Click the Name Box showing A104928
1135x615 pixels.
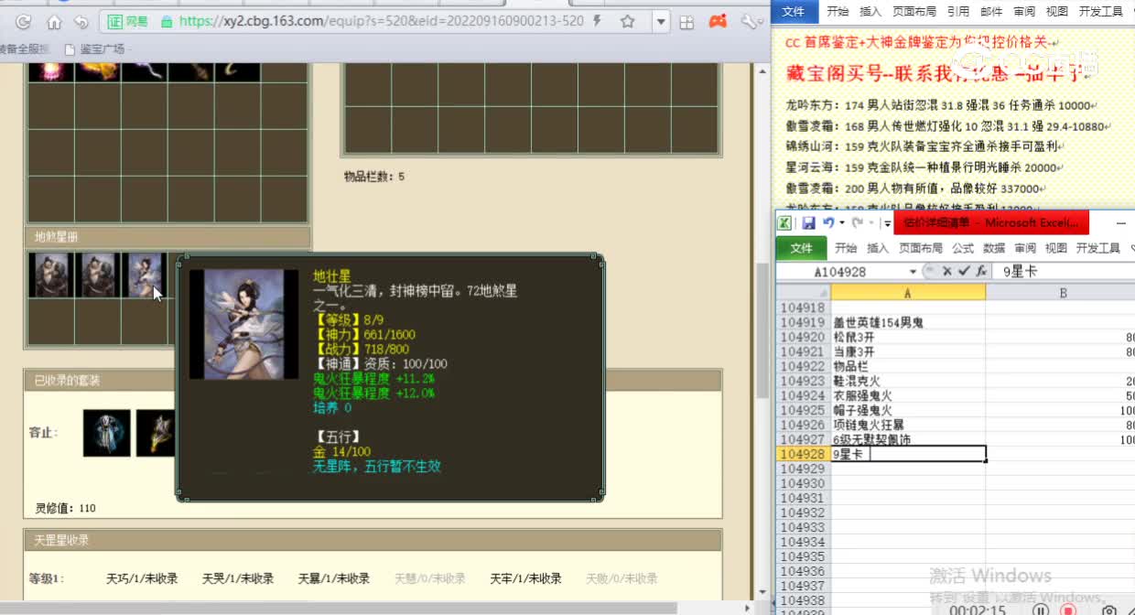pyautogui.click(x=842, y=272)
